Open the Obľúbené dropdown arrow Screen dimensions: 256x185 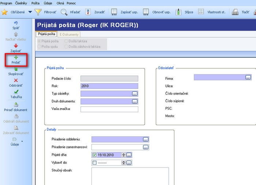tap(30, 12)
